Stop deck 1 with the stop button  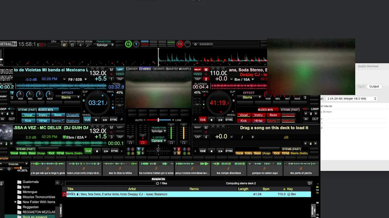click(96, 120)
